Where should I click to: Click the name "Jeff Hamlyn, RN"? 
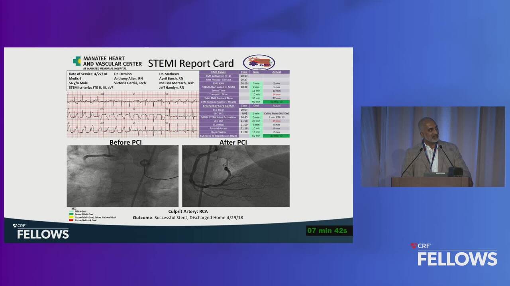(171, 87)
